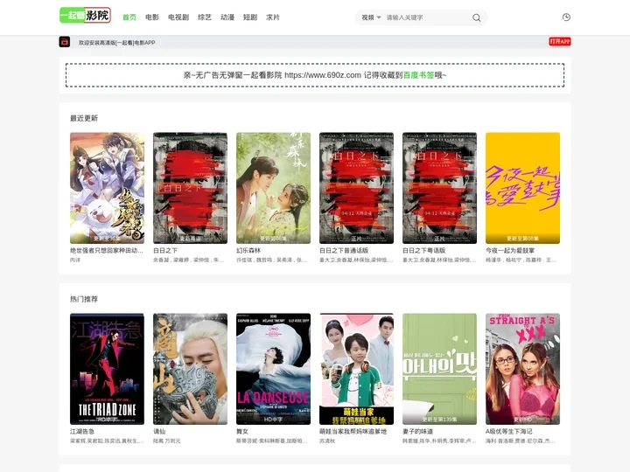Open the 谪仙 poster thumbnail
This screenshot has width=630, height=472.
click(x=190, y=369)
